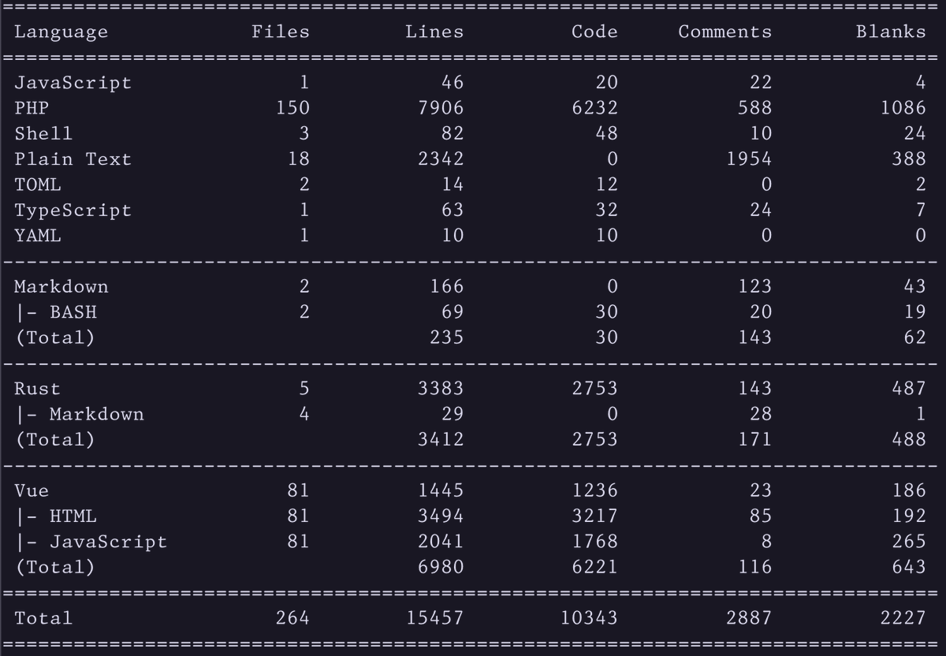Select the "Vue" language name

(32, 490)
